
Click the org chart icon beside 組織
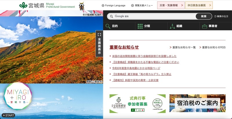(x=173, y=26)
